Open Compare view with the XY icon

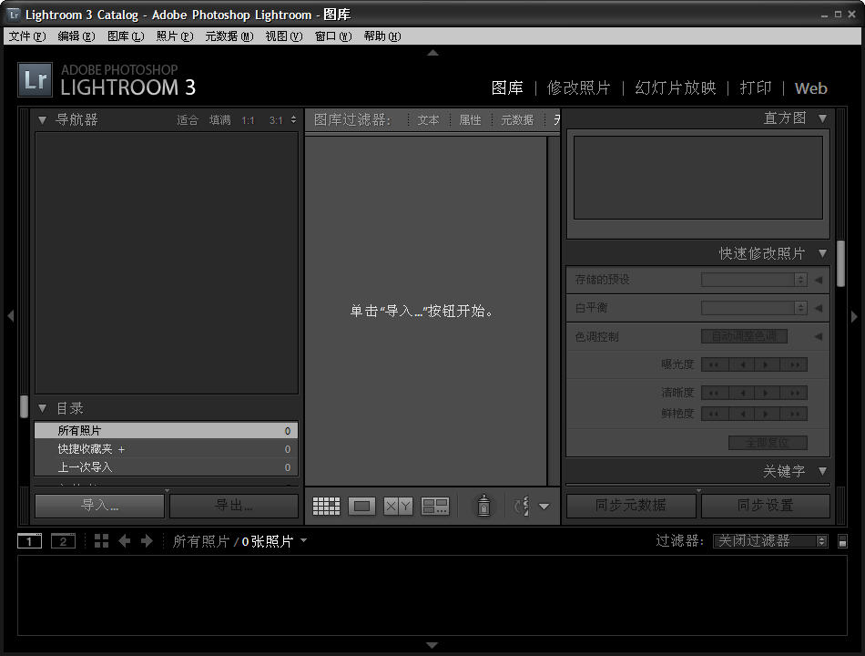[398, 506]
